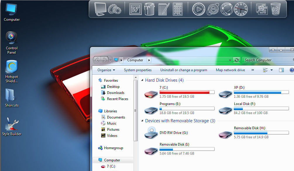Open the Organize dropdown menu

(x=106, y=70)
